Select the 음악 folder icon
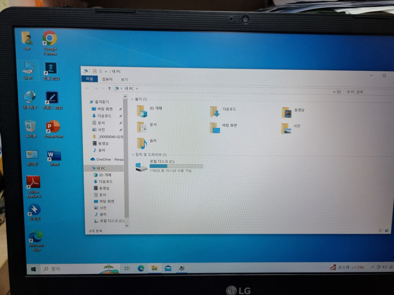 point(142,142)
